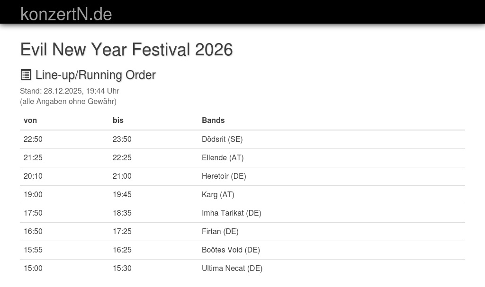Click the 19:00 start time for Karg

point(33,194)
